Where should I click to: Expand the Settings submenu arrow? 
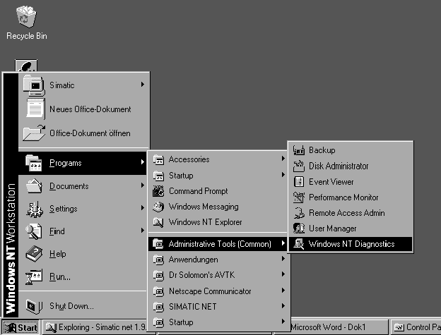pos(143,207)
